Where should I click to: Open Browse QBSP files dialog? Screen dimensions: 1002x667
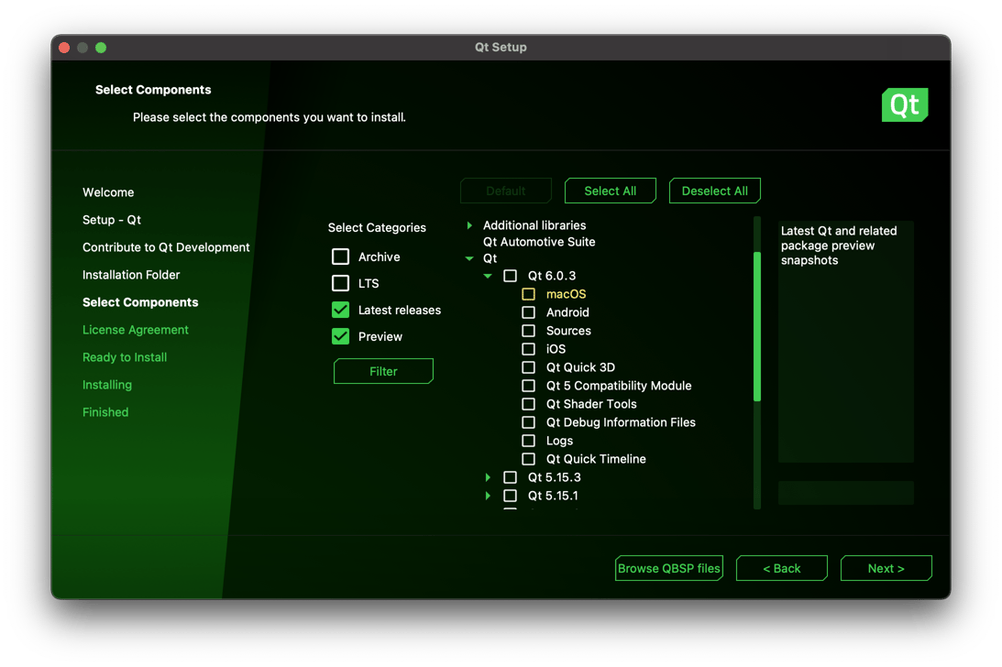[668, 568]
